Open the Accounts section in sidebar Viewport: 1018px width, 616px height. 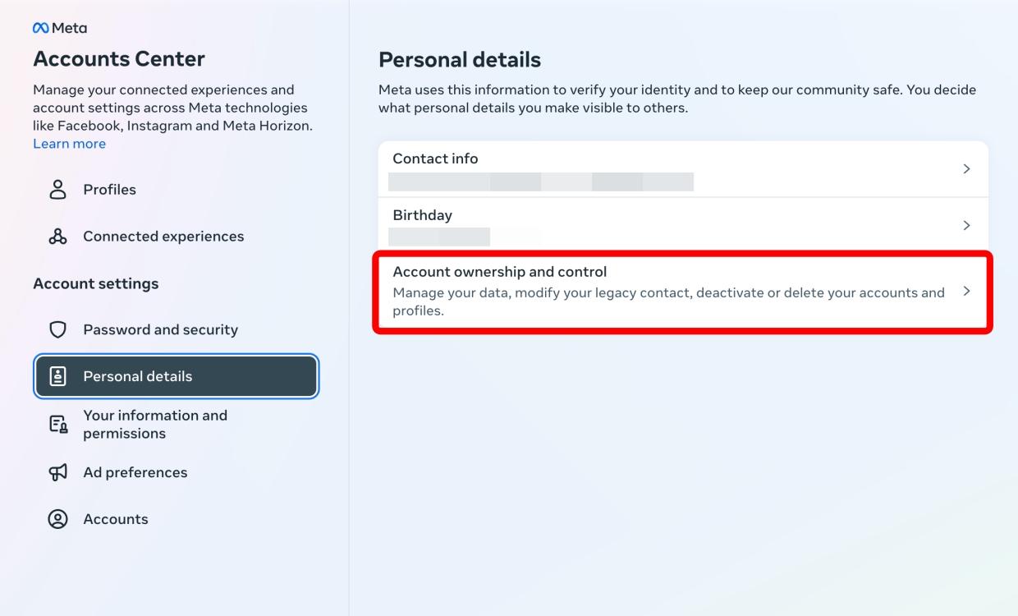(x=115, y=518)
